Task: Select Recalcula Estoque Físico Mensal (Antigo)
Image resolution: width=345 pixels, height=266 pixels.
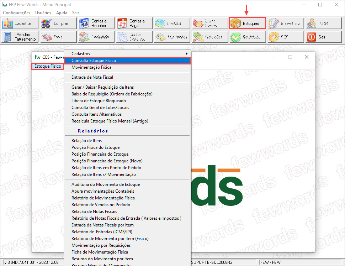Action: [127, 121]
